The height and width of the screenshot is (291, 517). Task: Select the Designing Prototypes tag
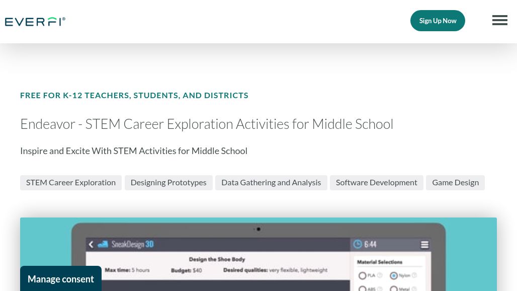coord(168,182)
